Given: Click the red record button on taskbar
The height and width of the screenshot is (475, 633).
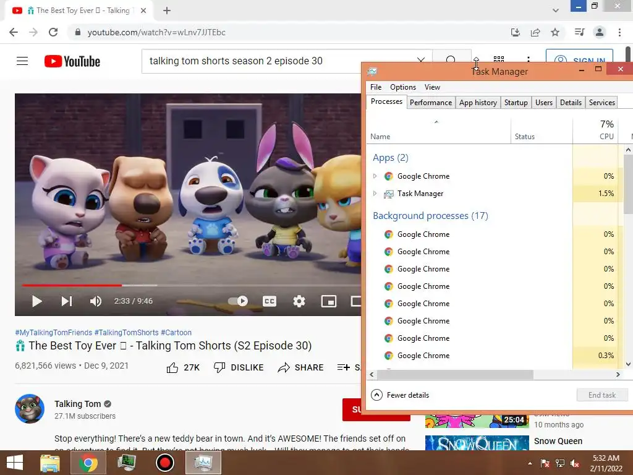Looking at the screenshot, I should pyautogui.click(x=164, y=463).
